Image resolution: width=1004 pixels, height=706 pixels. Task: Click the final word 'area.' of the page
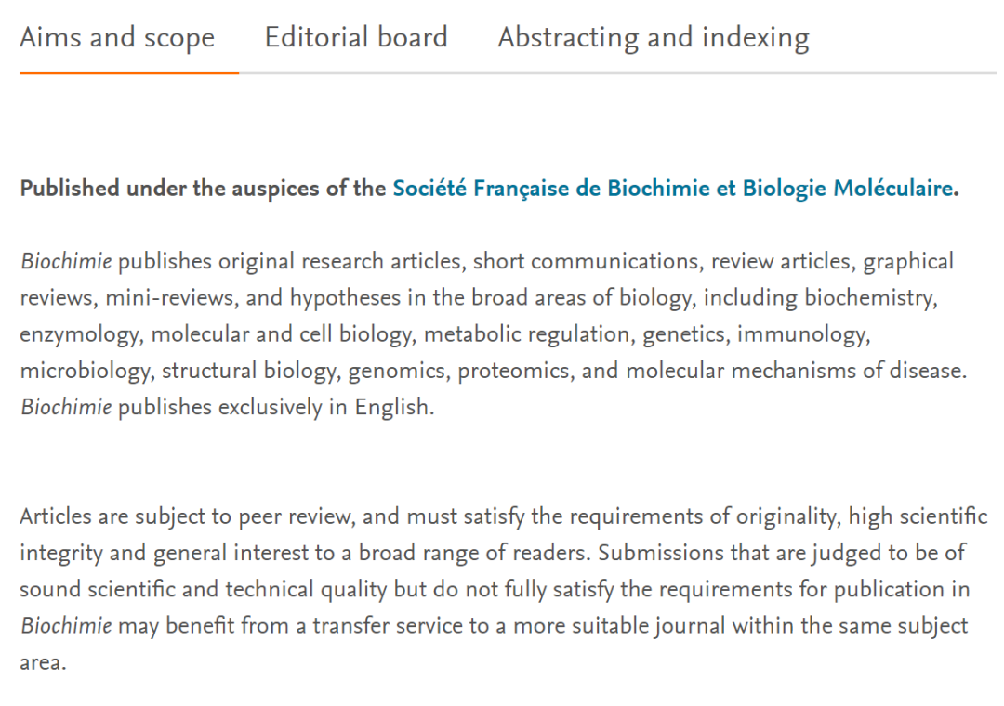[x=43, y=663]
